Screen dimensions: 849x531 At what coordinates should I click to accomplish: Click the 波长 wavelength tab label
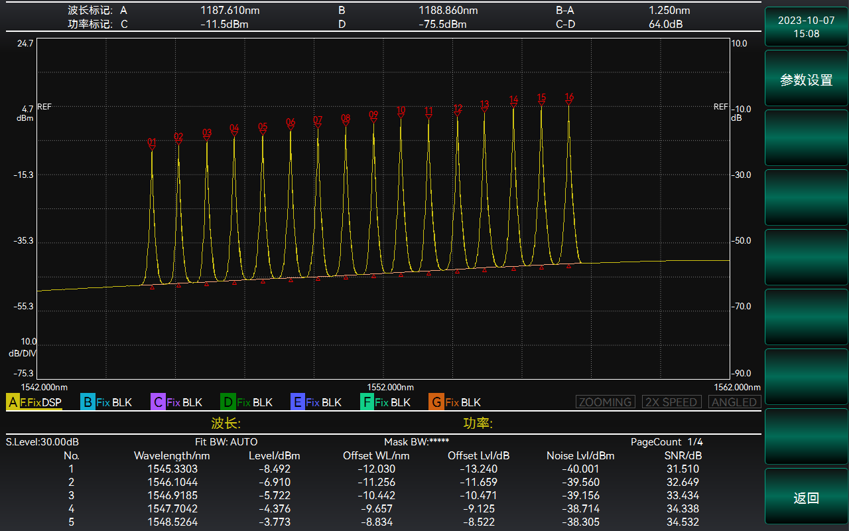pos(226,423)
